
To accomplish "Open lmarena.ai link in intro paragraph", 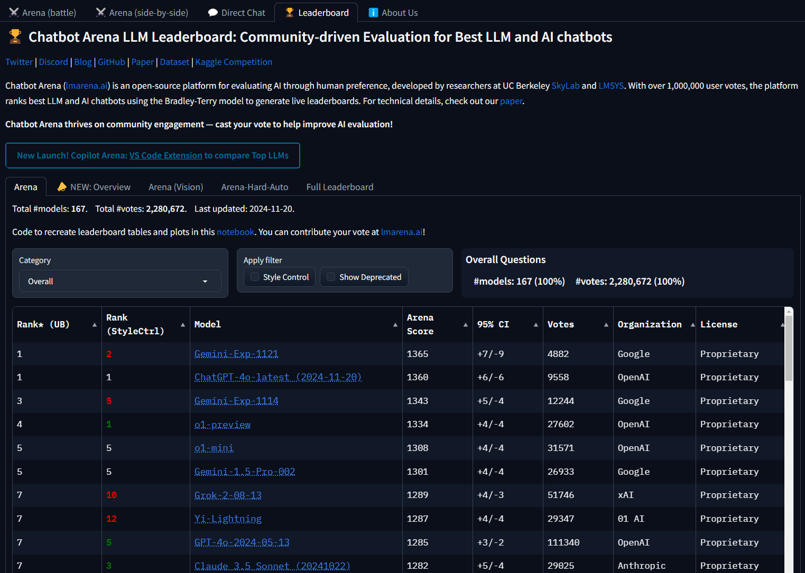I will click(x=87, y=86).
